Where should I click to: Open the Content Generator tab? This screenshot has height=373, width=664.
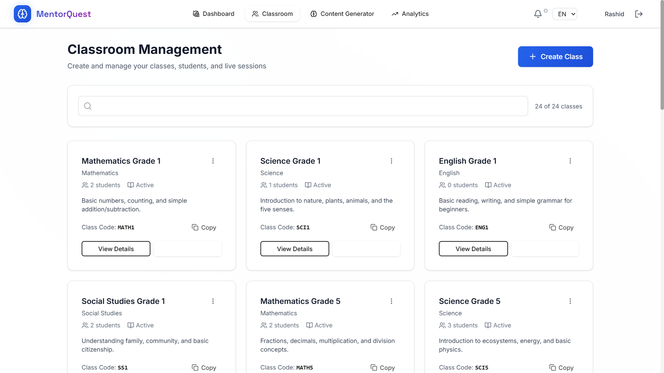coord(342,14)
